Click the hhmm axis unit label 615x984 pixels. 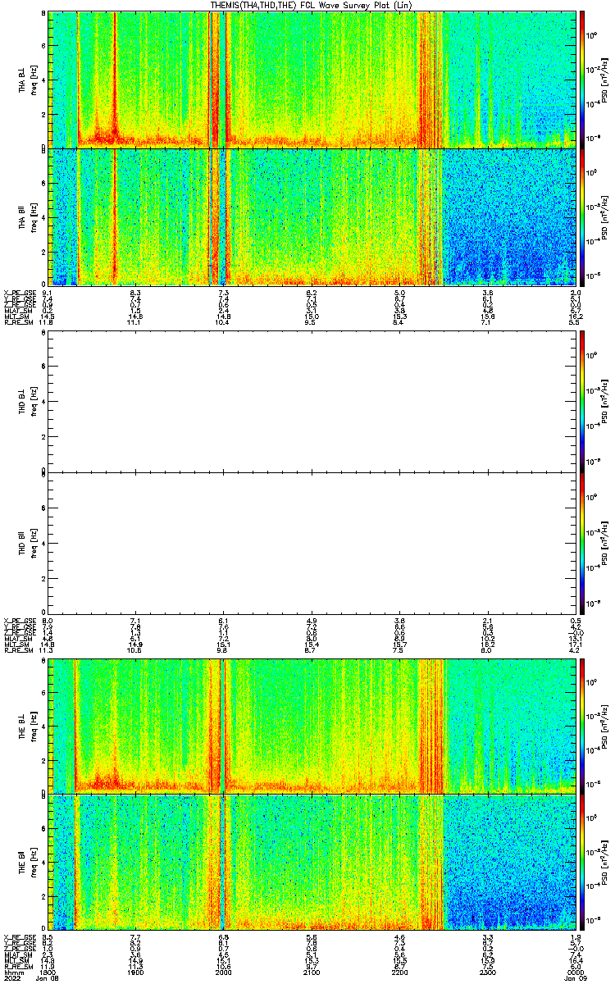tap(12, 973)
